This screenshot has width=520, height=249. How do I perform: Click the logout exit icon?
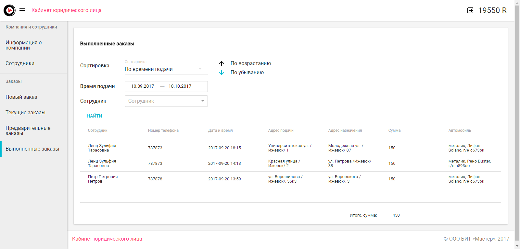pyautogui.click(x=470, y=10)
